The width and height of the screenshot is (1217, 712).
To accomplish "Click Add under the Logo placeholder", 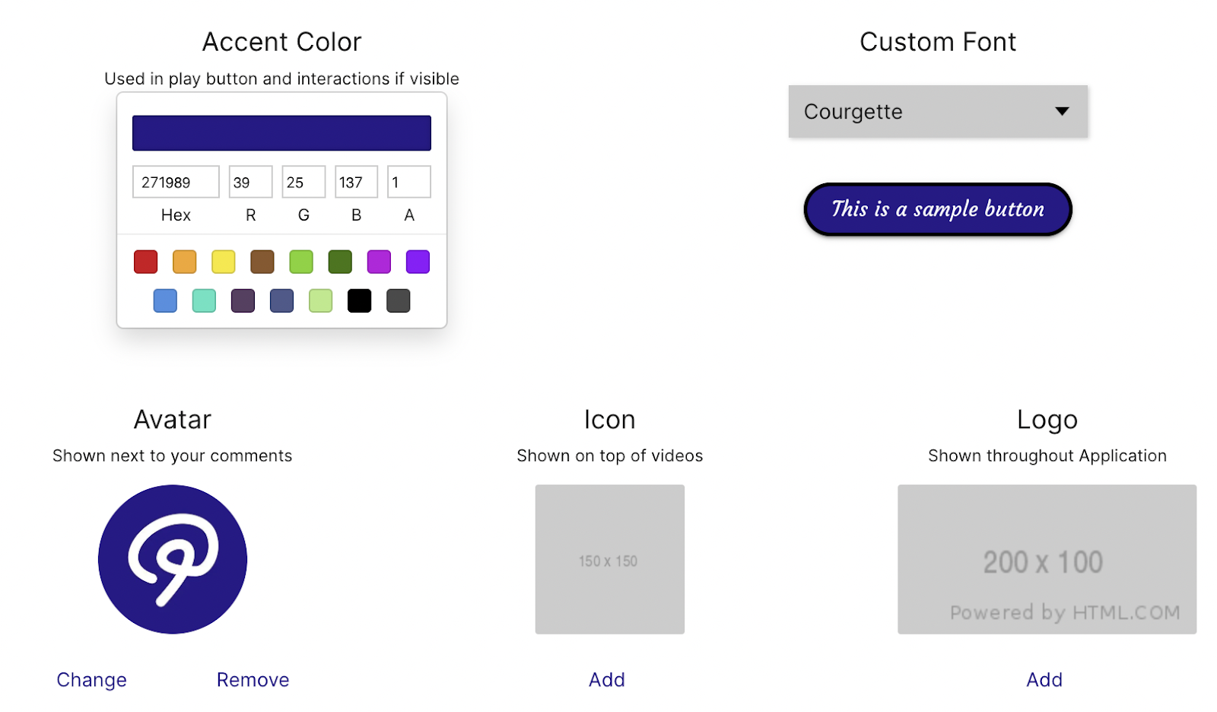I will [1044, 679].
